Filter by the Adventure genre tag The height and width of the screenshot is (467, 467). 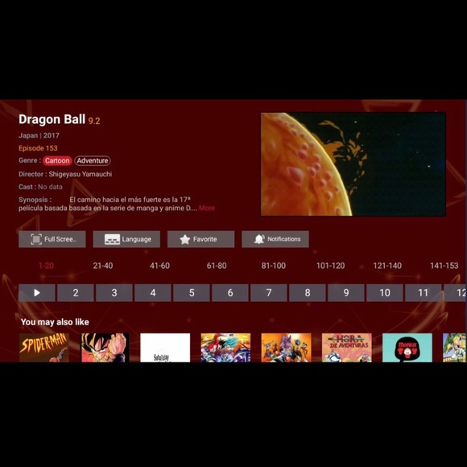[x=93, y=160]
